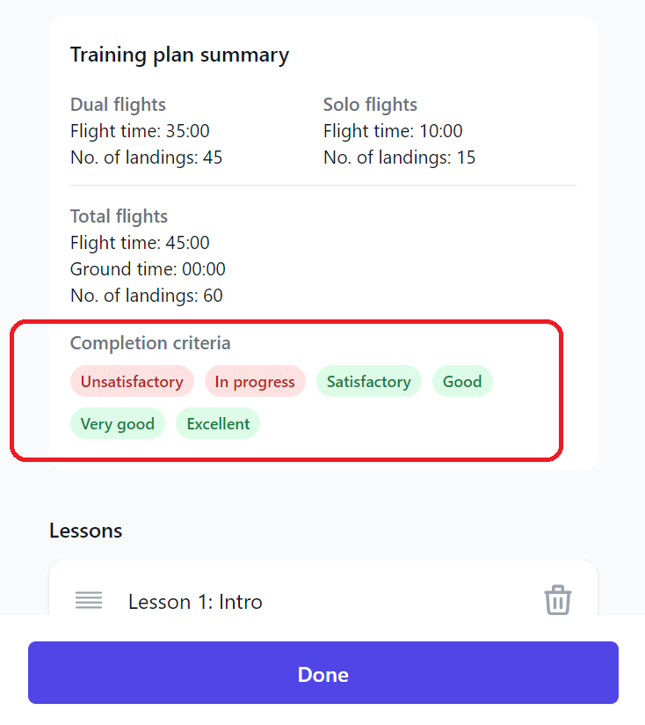This screenshot has height=725, width=645.
Task: Toggle the Satisfactory criteria chip
Action: 369,382
